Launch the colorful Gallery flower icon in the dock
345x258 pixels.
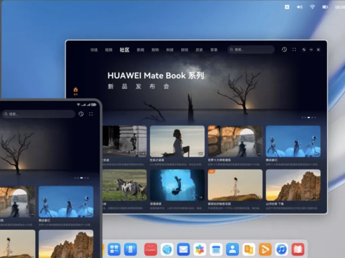click(x=200, y=250)
